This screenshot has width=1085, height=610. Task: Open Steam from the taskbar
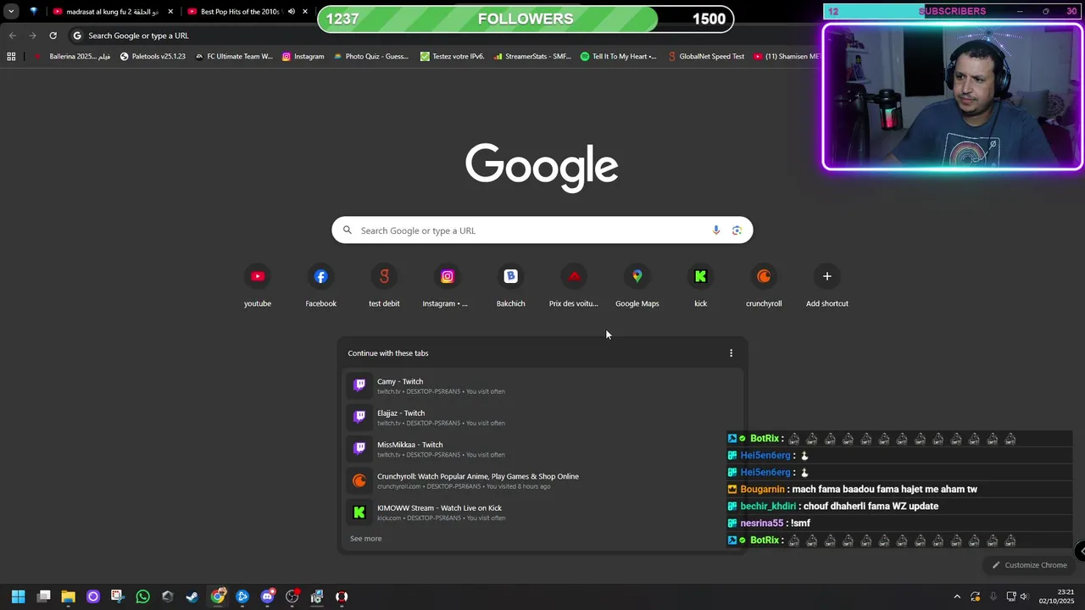click(192, 596)
